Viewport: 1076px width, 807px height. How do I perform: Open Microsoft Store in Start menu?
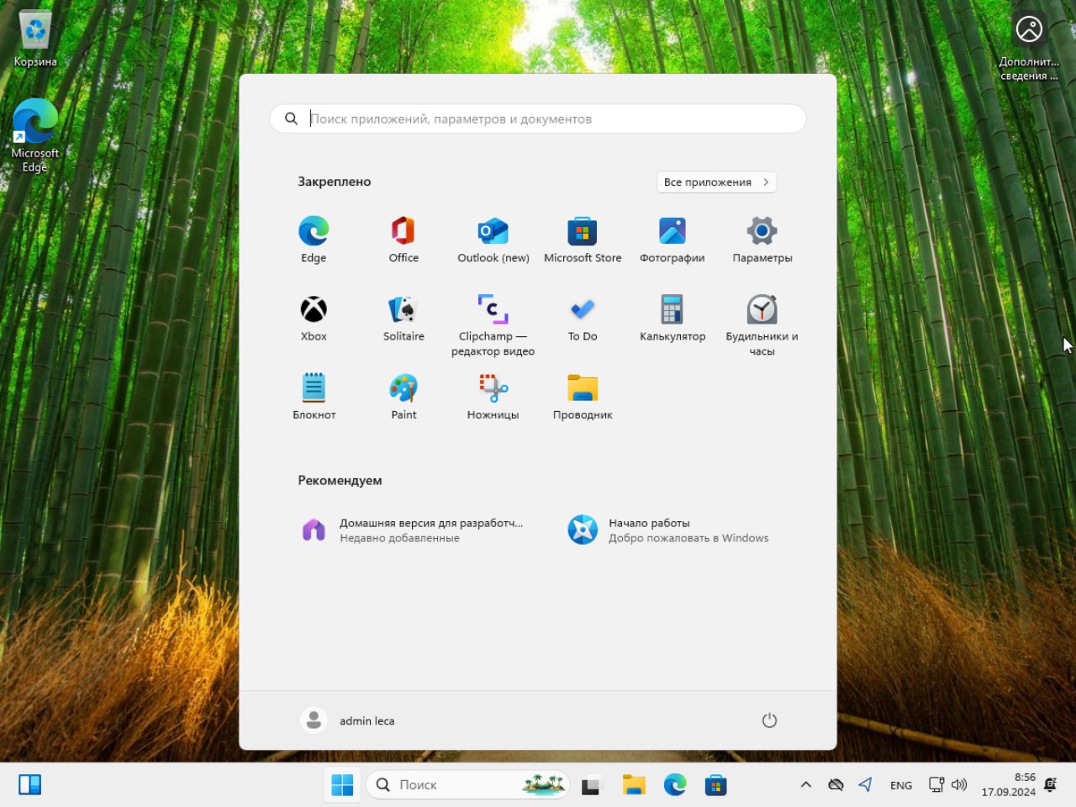pyautogui.click(x=583, y=240)
